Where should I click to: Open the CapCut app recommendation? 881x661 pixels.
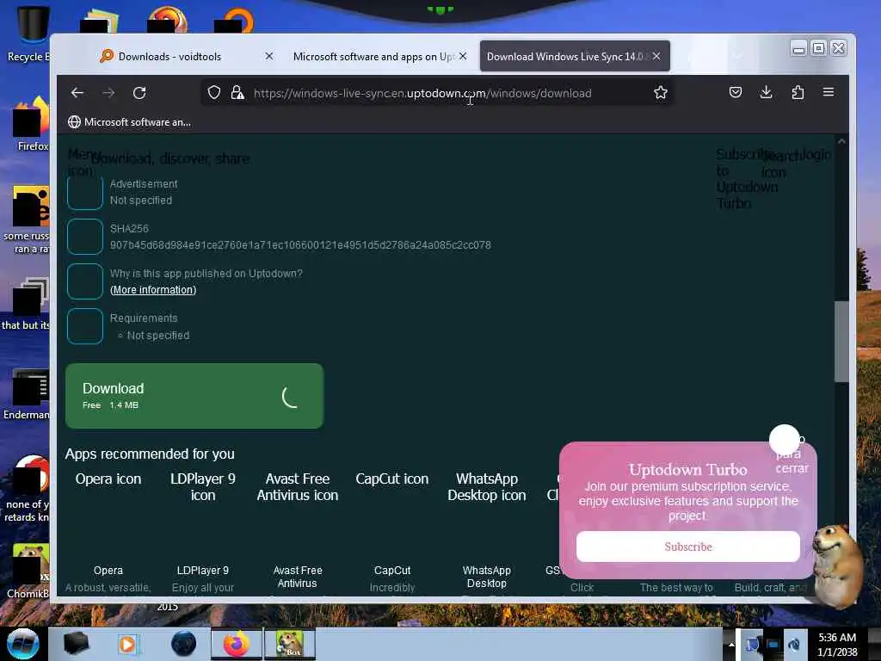pyautogui.click(x=392, y=571)
